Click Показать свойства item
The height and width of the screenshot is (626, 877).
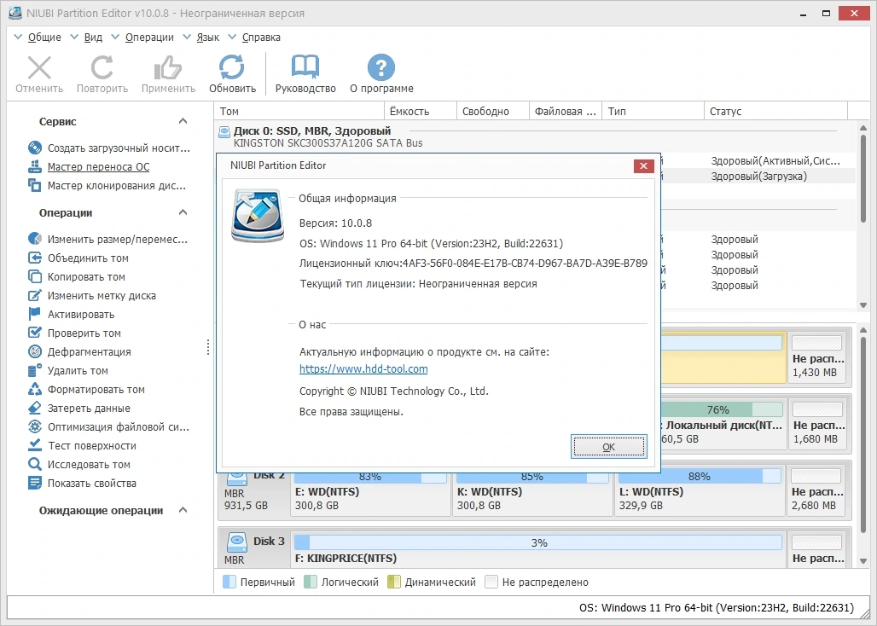point(92,484)
